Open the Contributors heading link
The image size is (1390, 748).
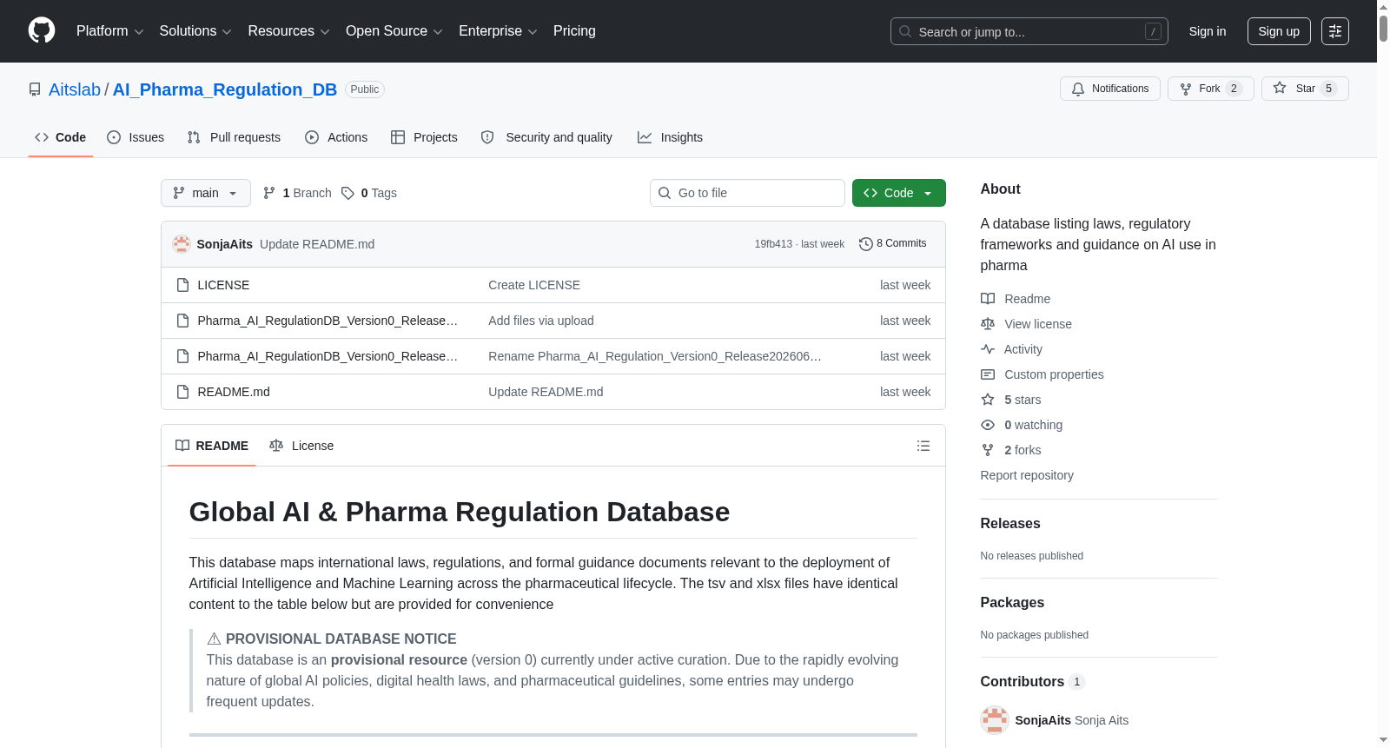(x=1032, y=681)
